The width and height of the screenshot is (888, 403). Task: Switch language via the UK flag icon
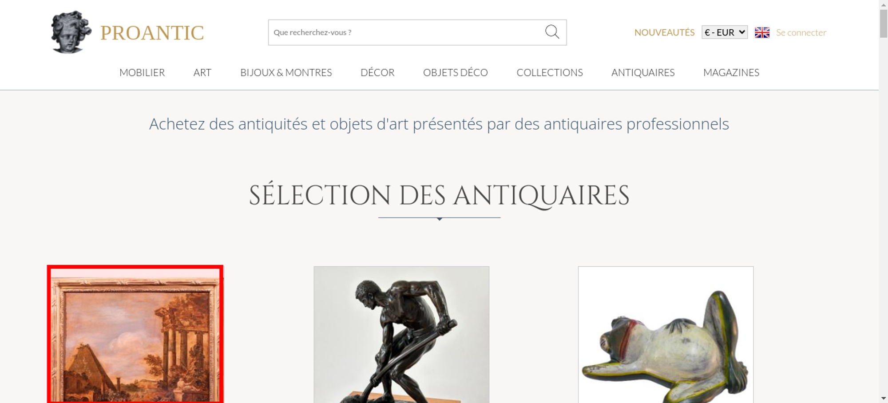pos(762,32)
